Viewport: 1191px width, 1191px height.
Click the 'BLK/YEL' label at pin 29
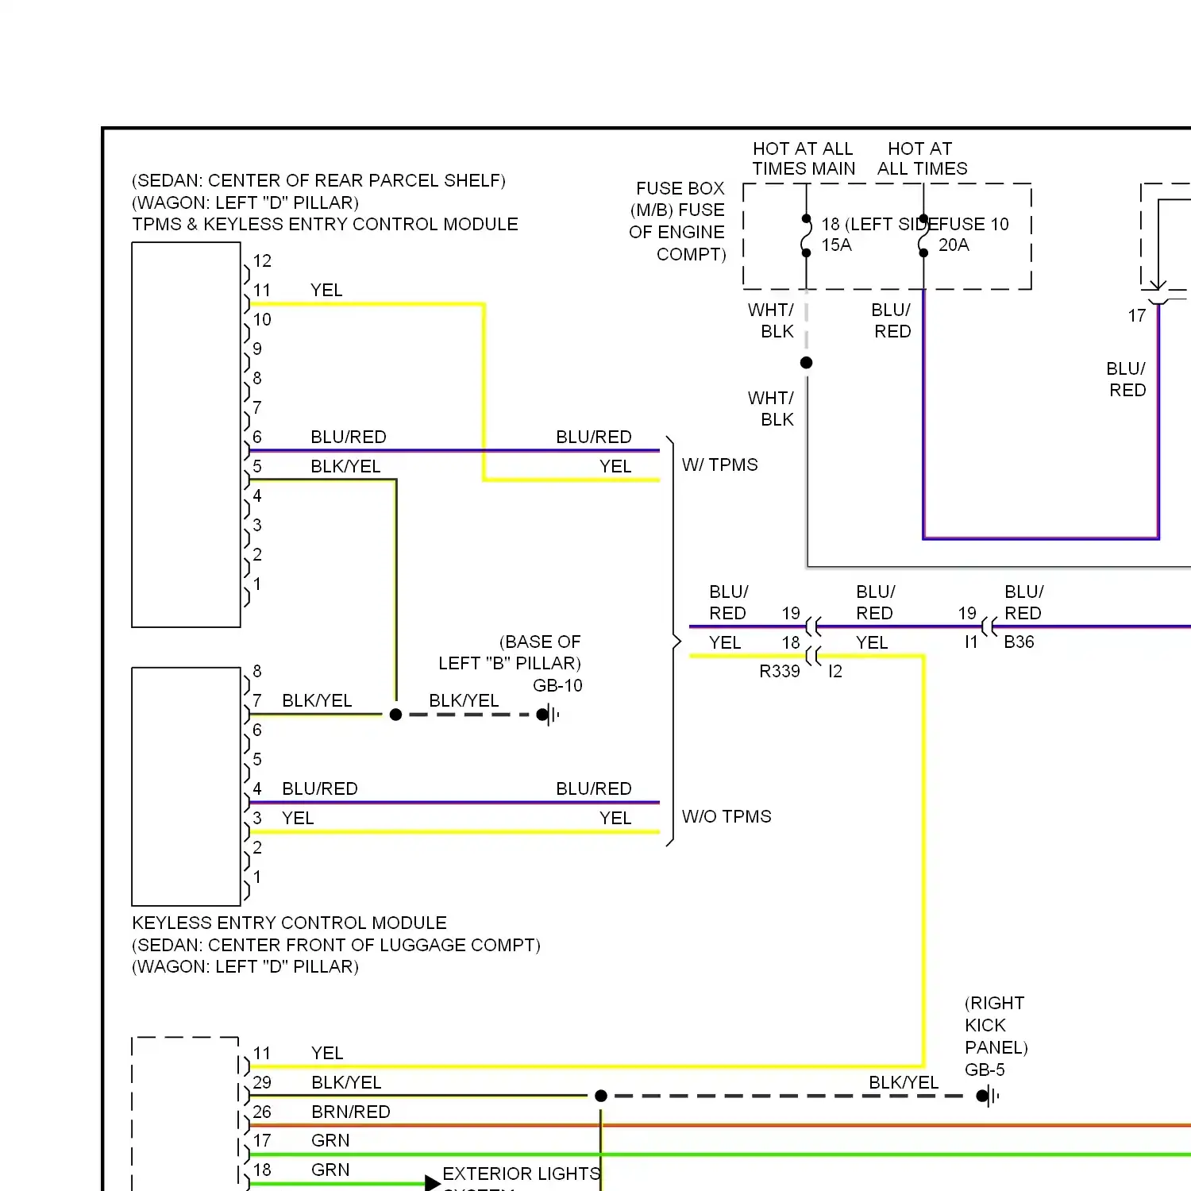(346, 1083)
